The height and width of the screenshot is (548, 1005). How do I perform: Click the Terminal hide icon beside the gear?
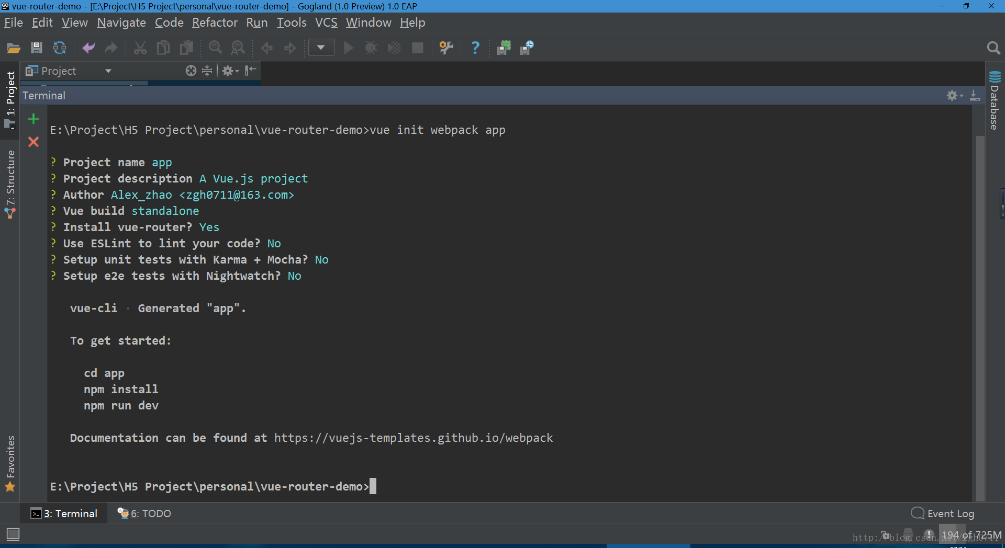click(x=975, y=95)
